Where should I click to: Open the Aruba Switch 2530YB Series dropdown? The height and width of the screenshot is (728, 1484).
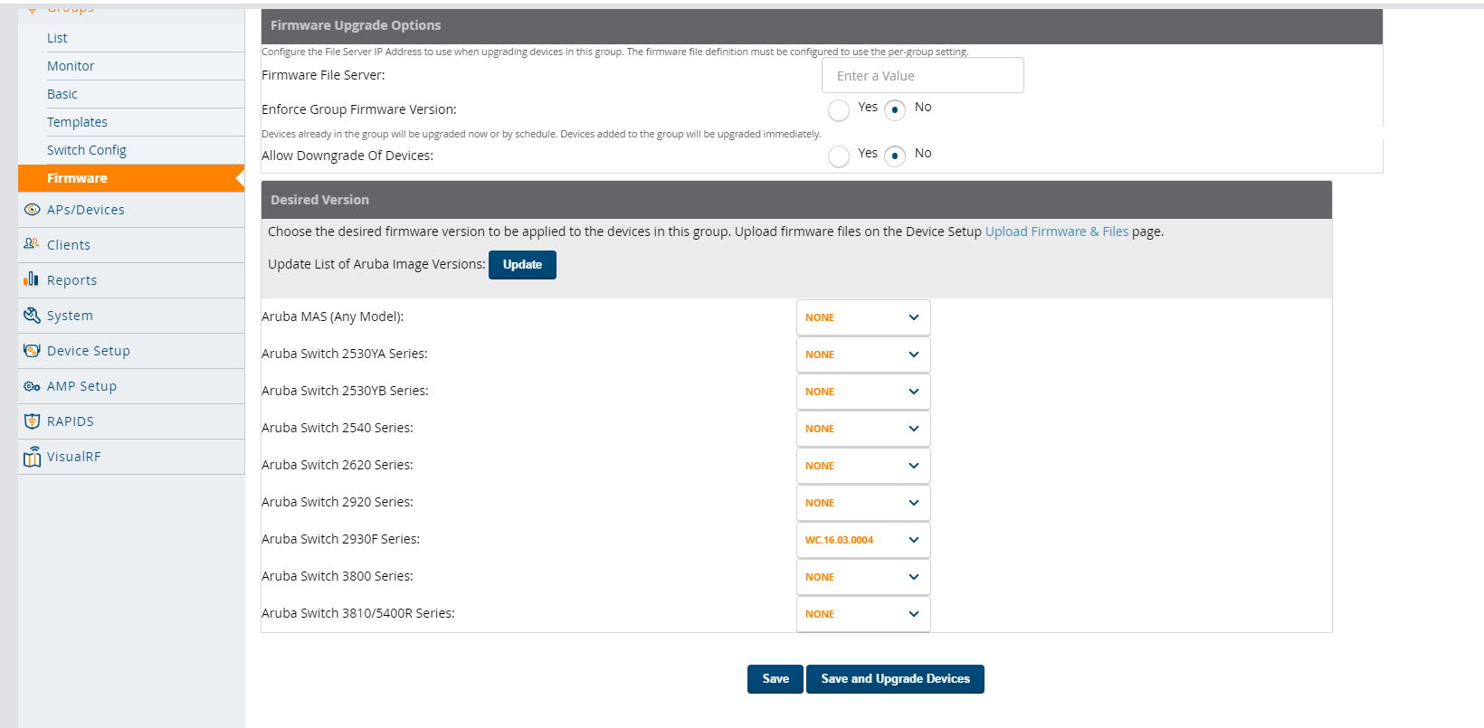(x=863, y=392)
